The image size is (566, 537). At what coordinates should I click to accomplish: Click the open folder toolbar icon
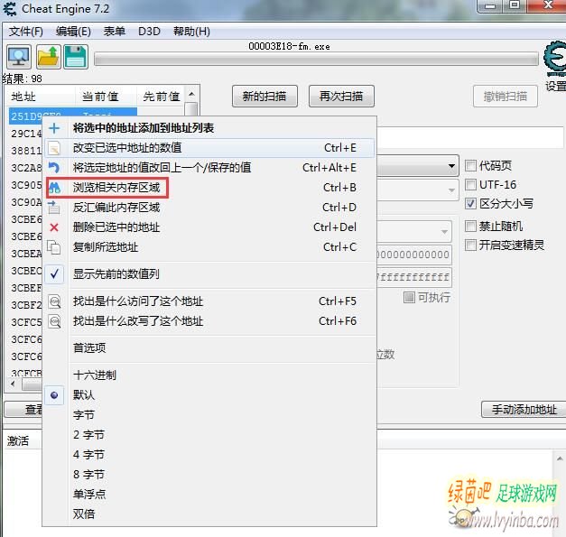[x=48, y=57]
